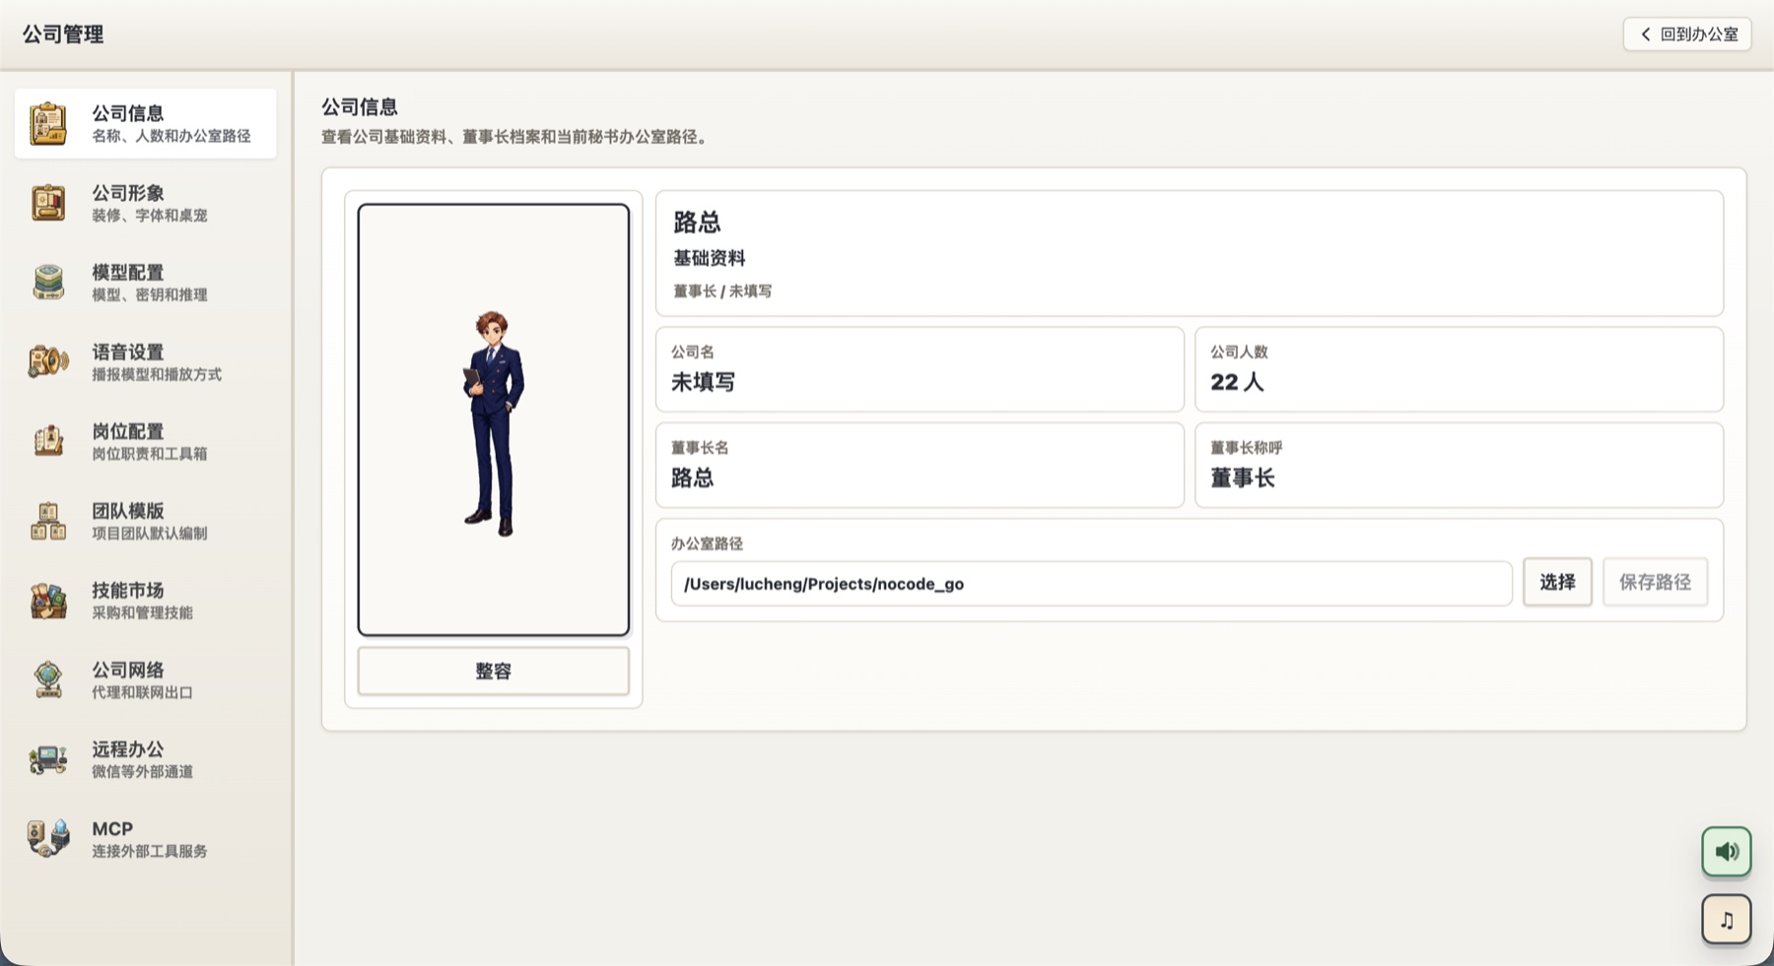Click the 远程办公 computer icon
The height and width of the screenshot is (966, 1774).
click(47, 759)
